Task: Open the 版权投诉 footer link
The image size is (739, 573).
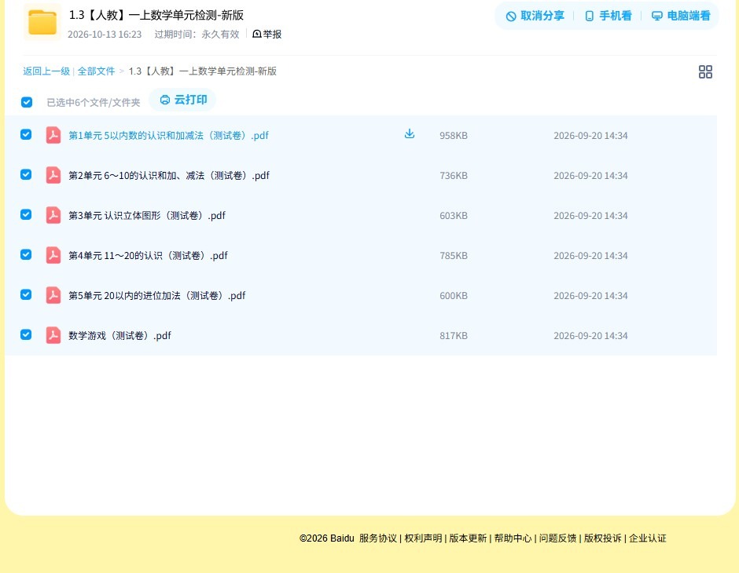Action: pos(603,538)
